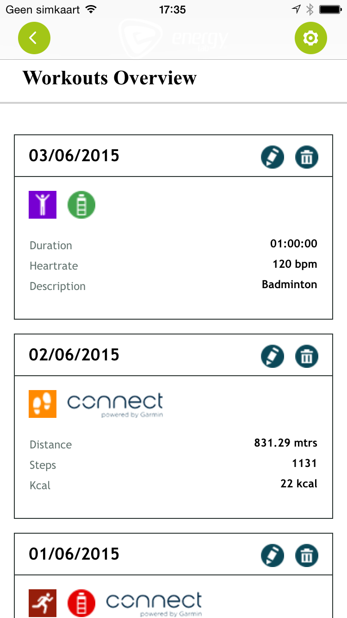Tap the Bluetooth status bar icon

[310, 9]
